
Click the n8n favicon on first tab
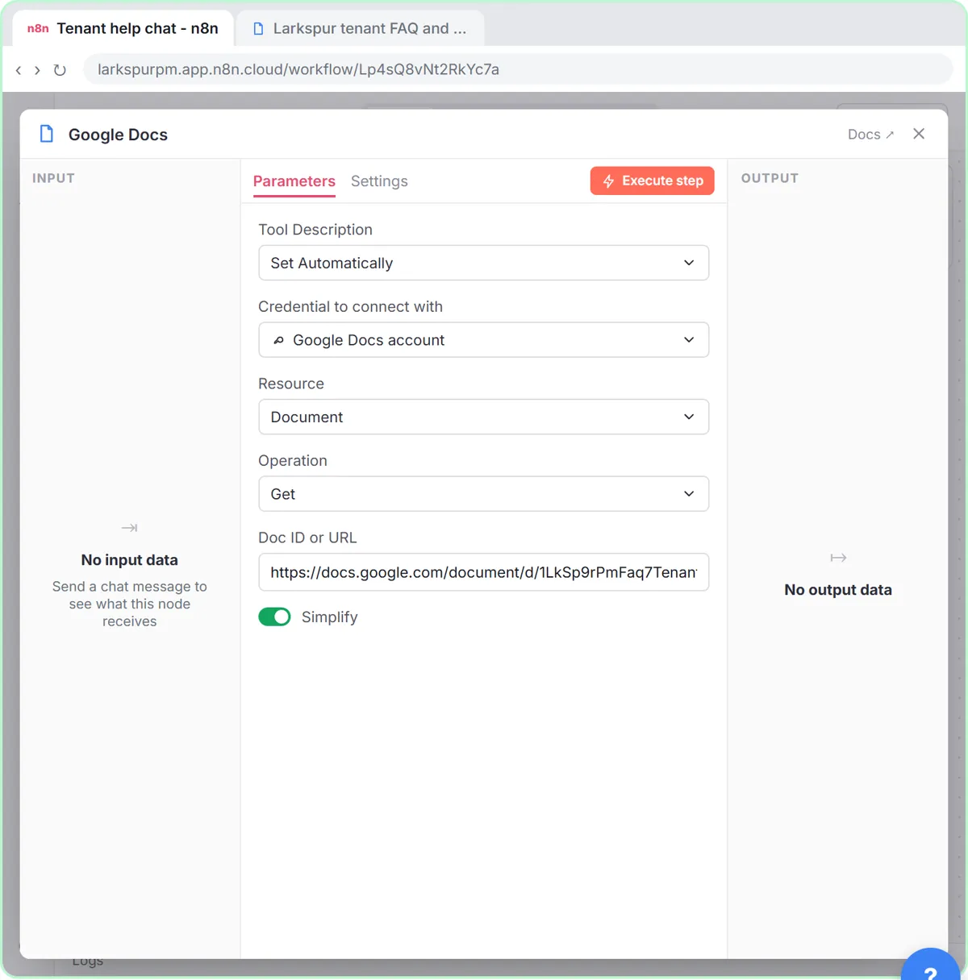click(38, 28)
